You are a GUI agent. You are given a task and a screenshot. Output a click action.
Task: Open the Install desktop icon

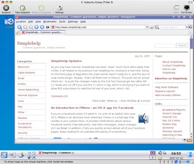[9, 22]
